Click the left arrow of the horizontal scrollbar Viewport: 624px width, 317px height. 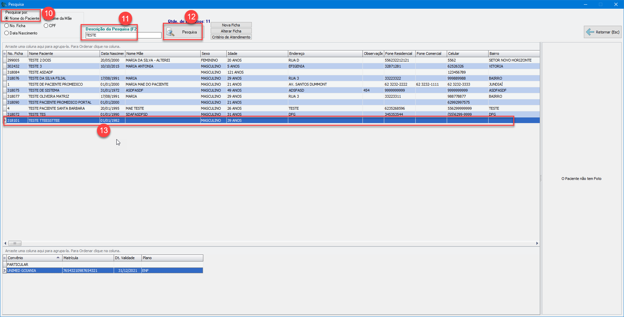tap(5, 243)
